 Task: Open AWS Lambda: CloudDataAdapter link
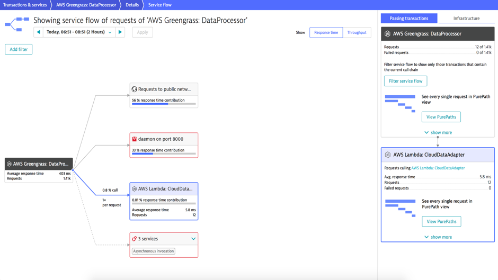coord(438,168)
